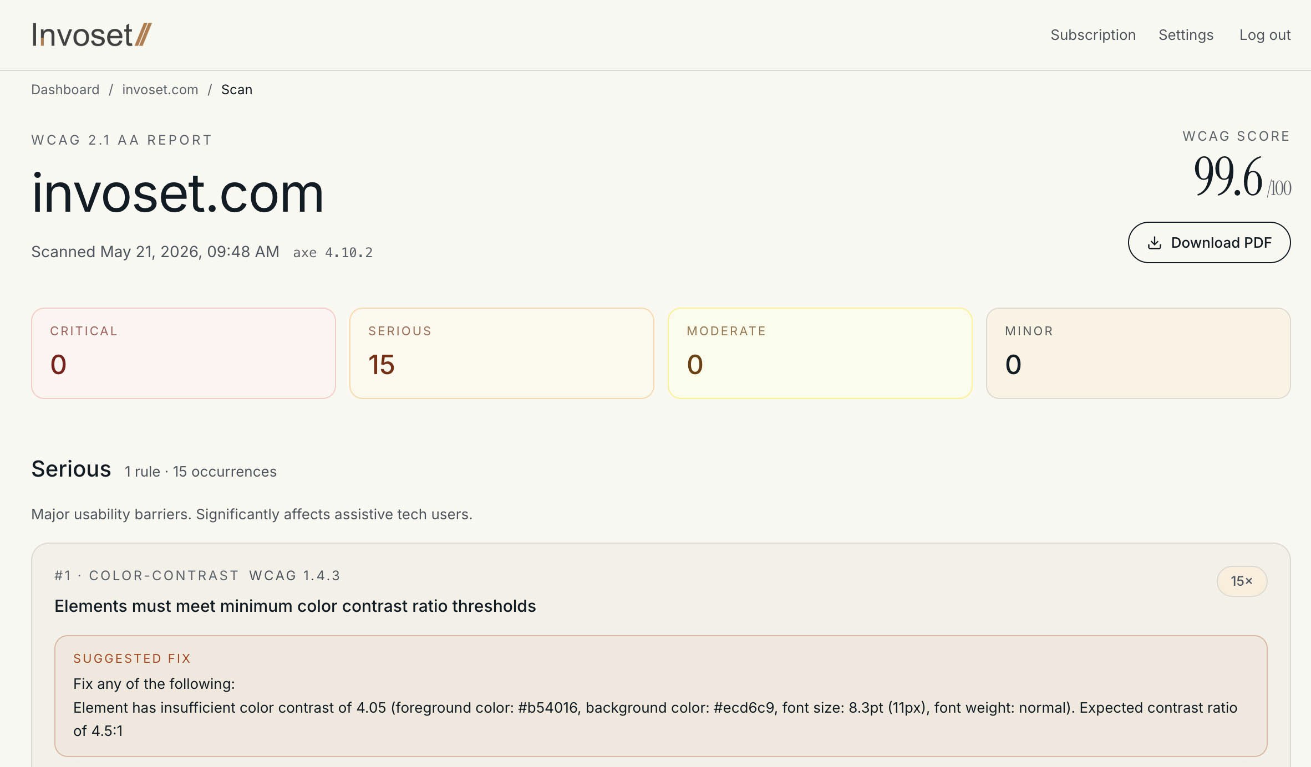Click the axe 4.10.2 version label
The width and height of the screenshot is (1311, 767).
click(x=333, y=253)
